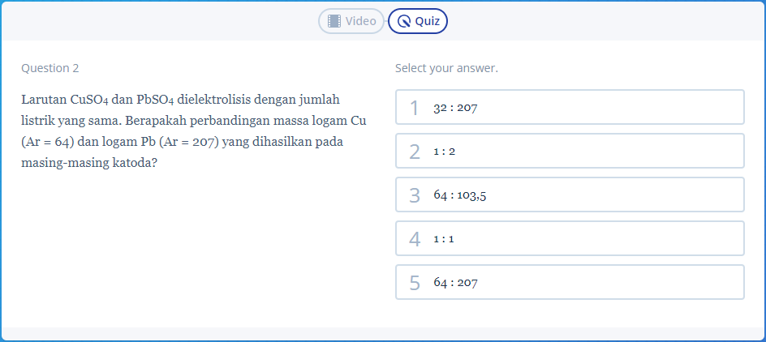Click the numeral 2 beside 1 : 2
The image size is (766, 342).
(x=415, y=152)
